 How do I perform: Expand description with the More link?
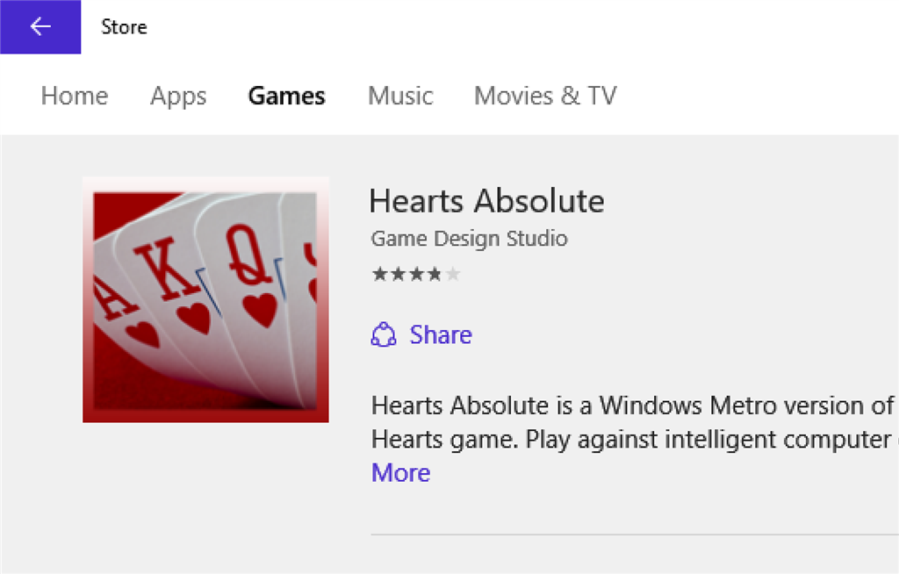pyautogui.click(x=400, y=473)
